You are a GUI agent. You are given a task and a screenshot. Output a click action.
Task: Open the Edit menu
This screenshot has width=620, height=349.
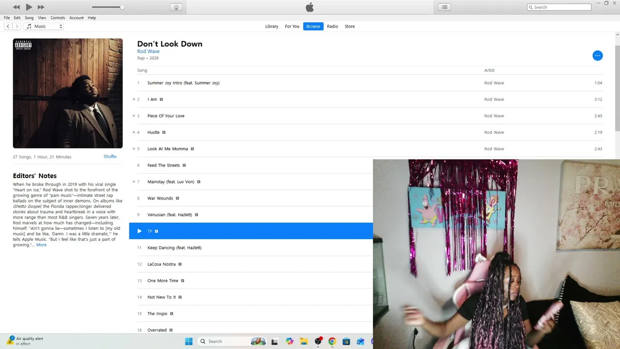click(17, 18)
